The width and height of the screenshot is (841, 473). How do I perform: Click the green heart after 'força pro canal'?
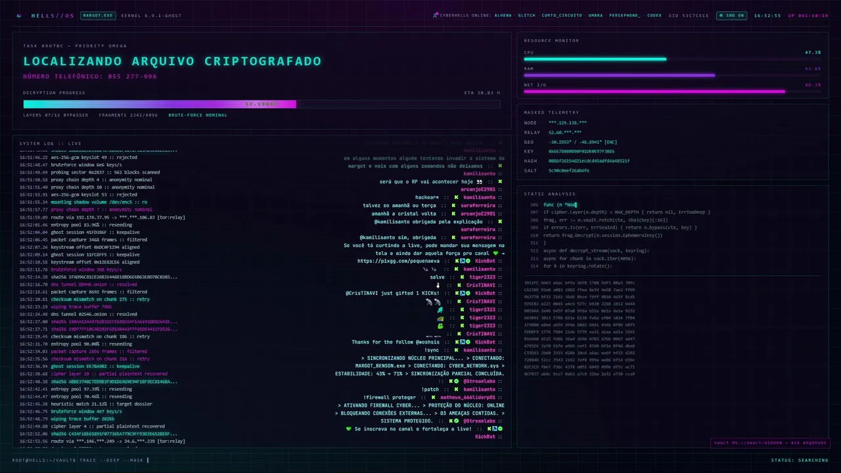click(x=496, y=254)
